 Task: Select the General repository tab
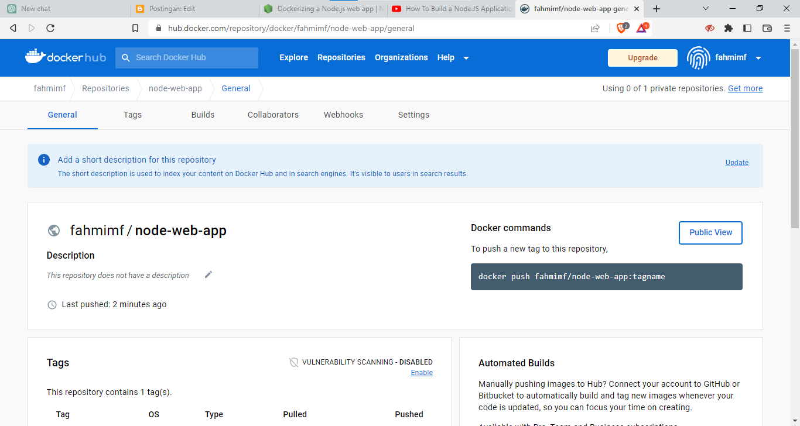point(62,115)
